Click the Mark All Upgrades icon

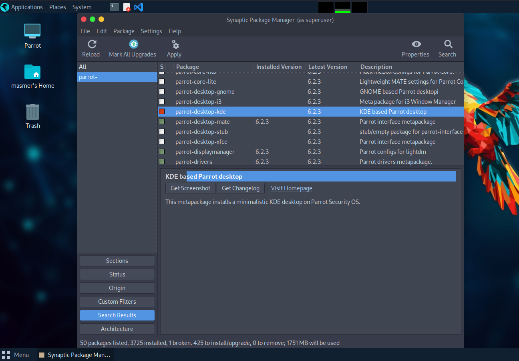click(x=133, y=44)
